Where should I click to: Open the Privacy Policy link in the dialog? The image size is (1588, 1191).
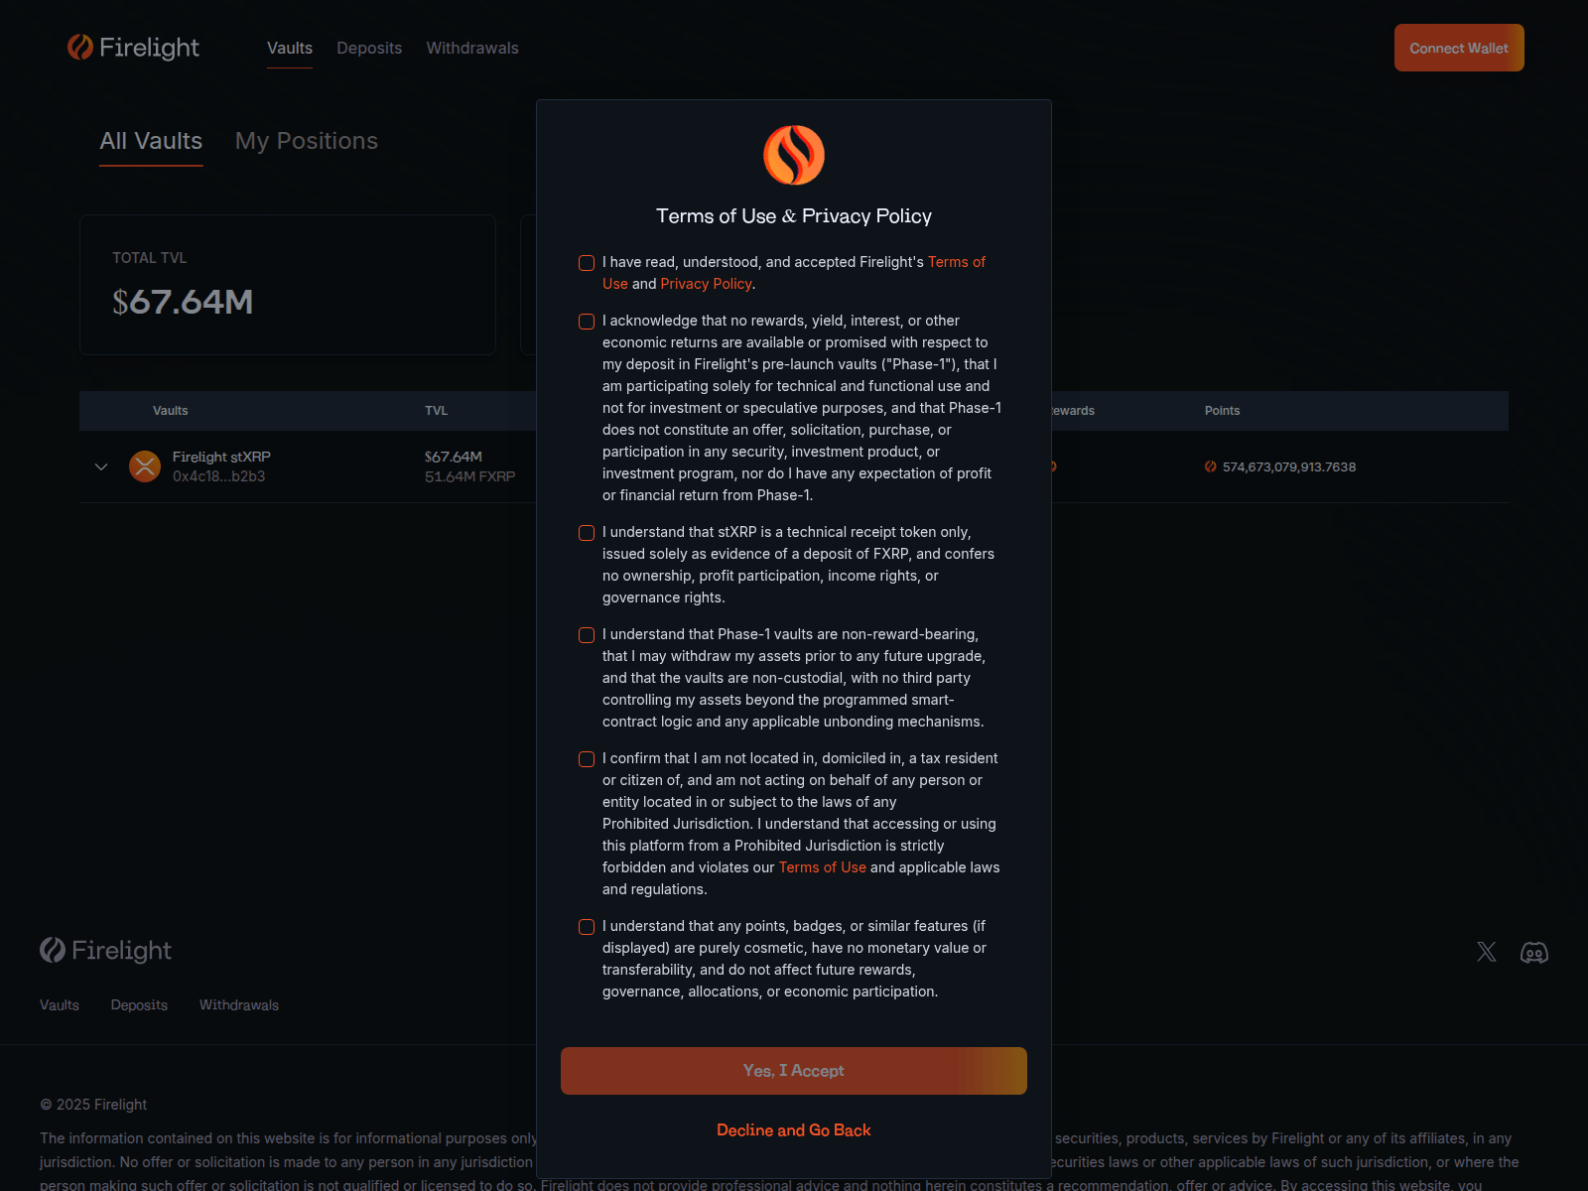click(x=706, y=284)
